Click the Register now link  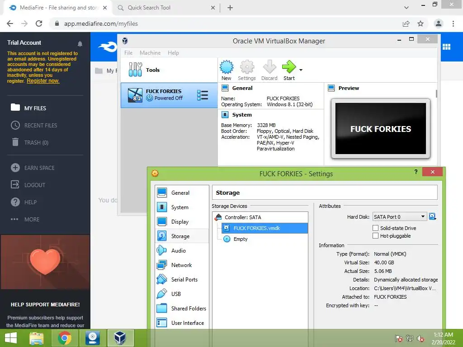tap(43, 81)
